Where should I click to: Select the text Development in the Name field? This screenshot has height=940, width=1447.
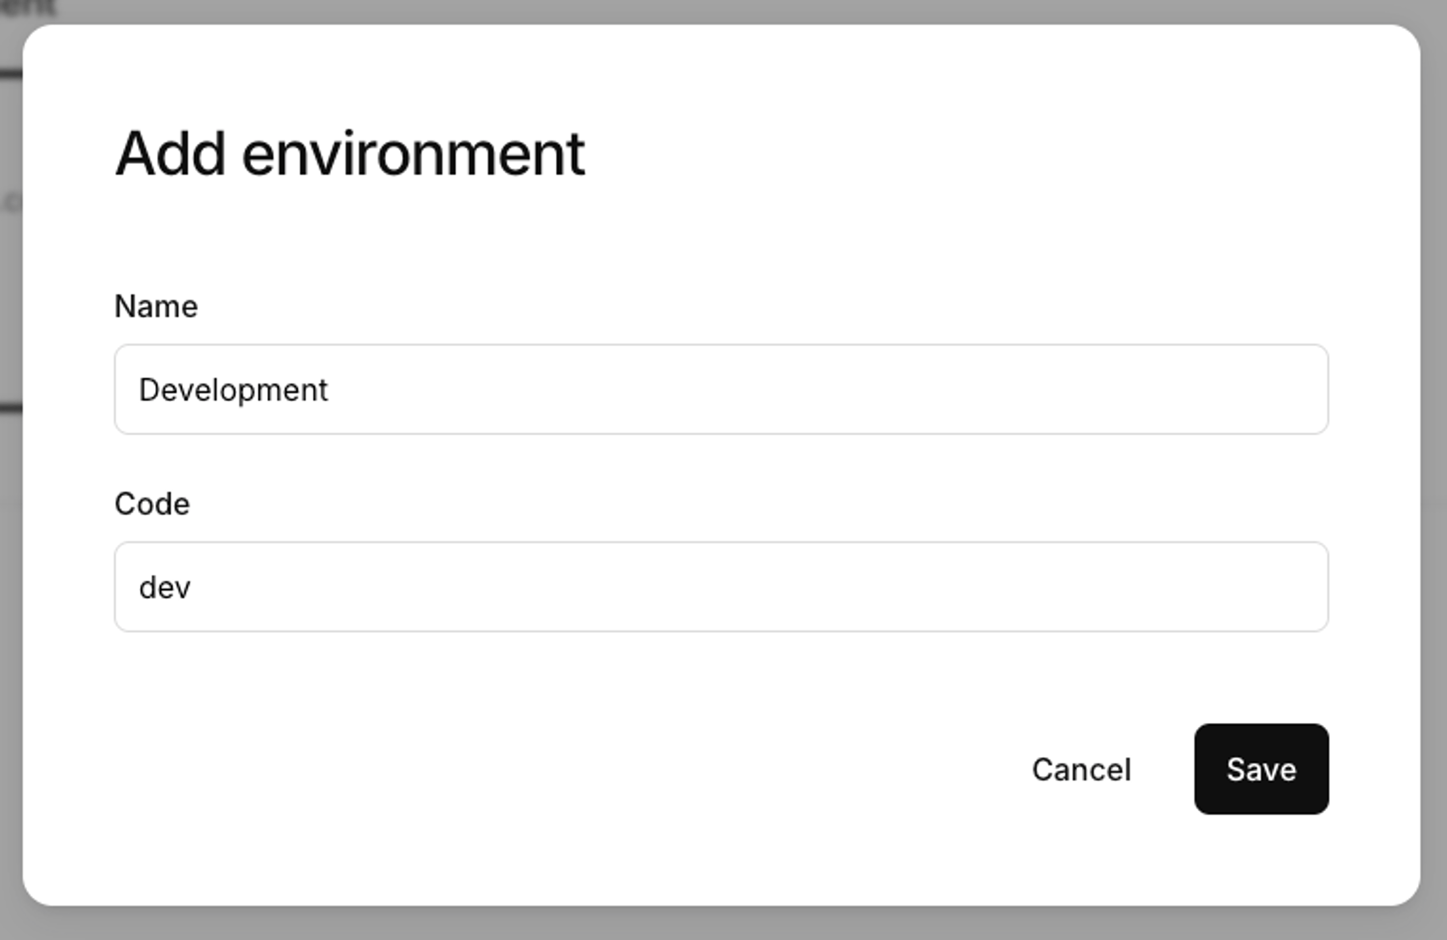click(x=233, y=389)
